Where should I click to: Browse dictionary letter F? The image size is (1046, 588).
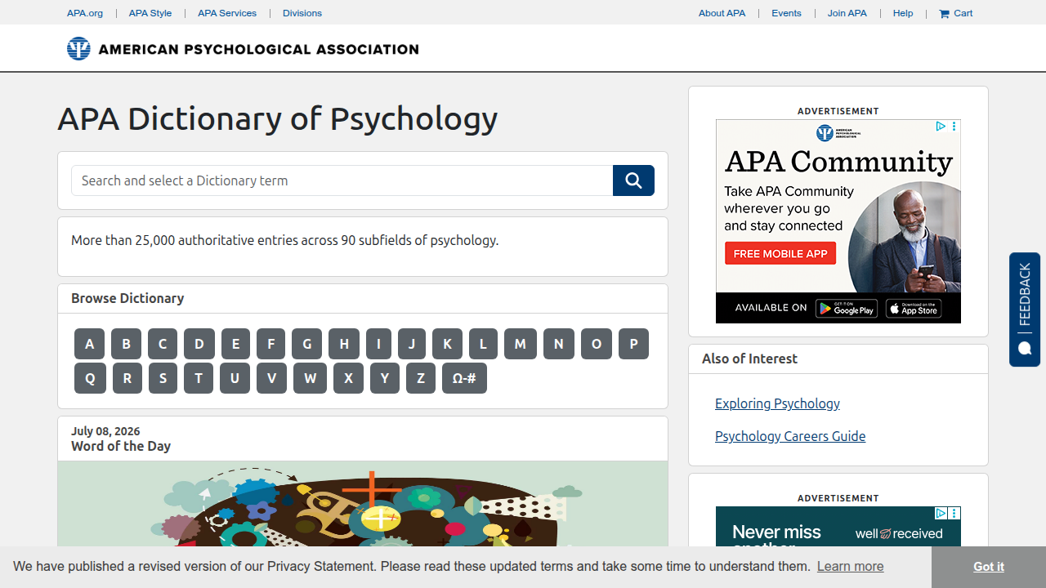pos(270,344)
